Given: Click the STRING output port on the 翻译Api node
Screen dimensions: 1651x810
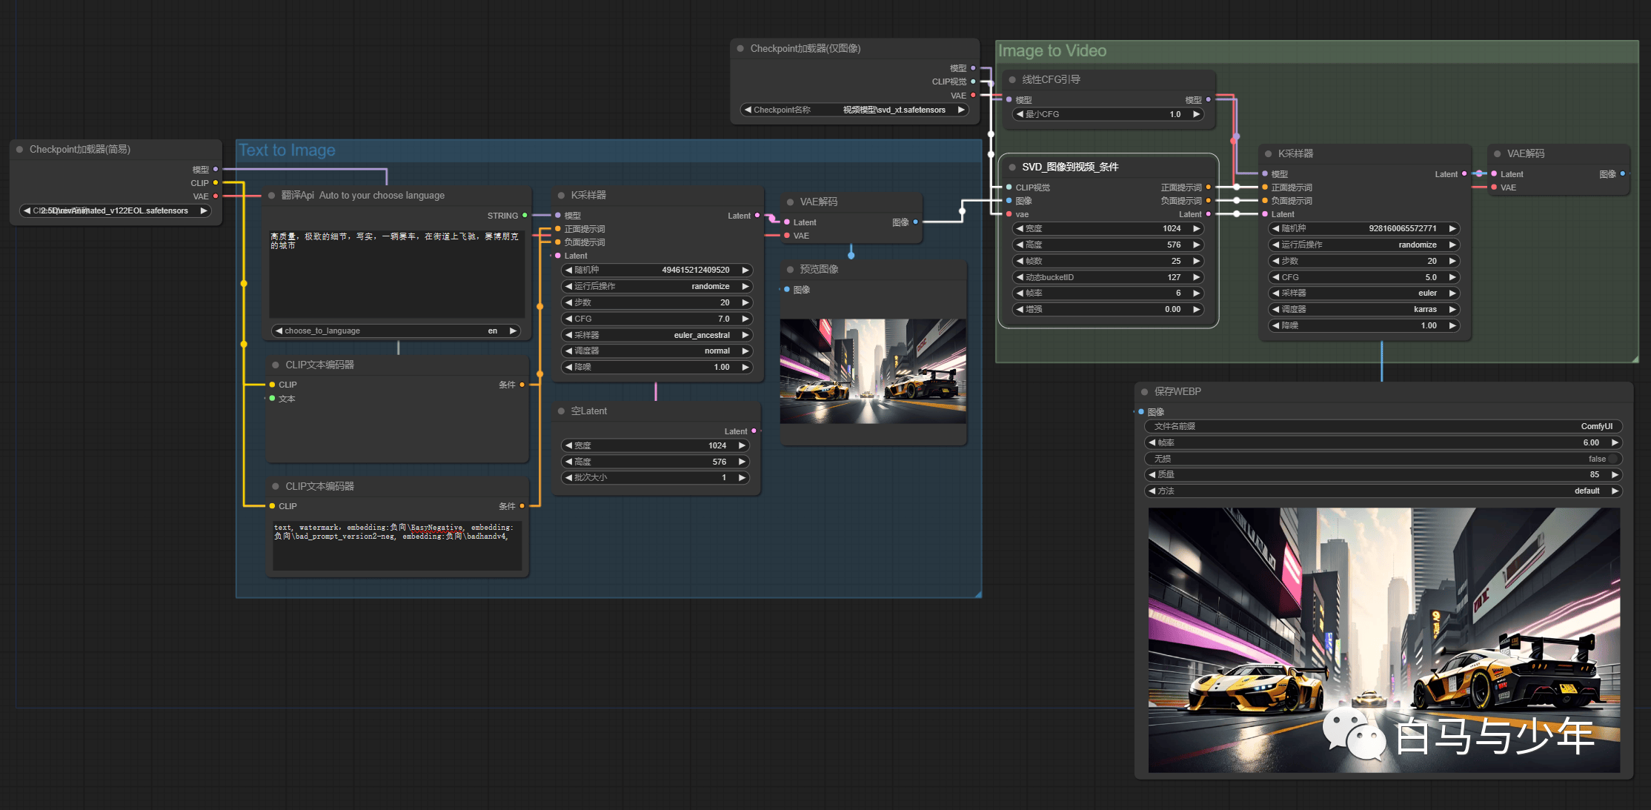Looking at the screenshot, I should (x=525, y=216).
